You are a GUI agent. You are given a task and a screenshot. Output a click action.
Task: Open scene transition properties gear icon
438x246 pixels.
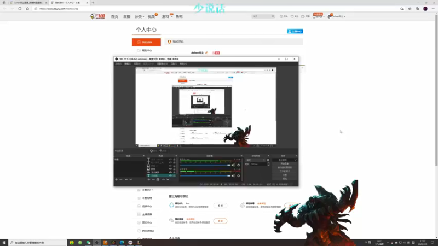[268, 160]
